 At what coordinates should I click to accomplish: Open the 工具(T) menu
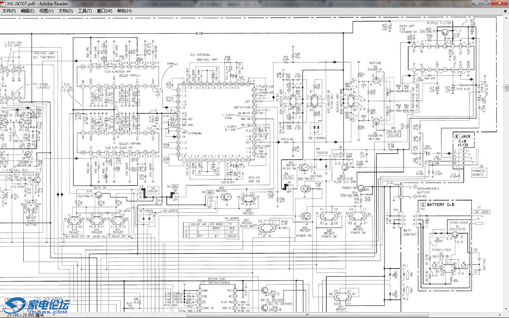pyautogui.click(x=85, y=11)
